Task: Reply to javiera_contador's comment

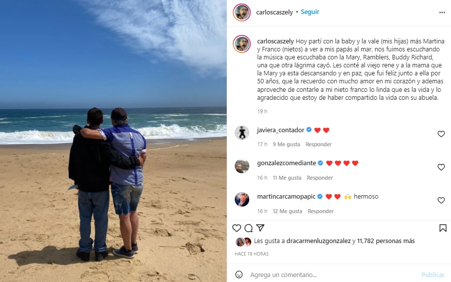Action: 319,144
